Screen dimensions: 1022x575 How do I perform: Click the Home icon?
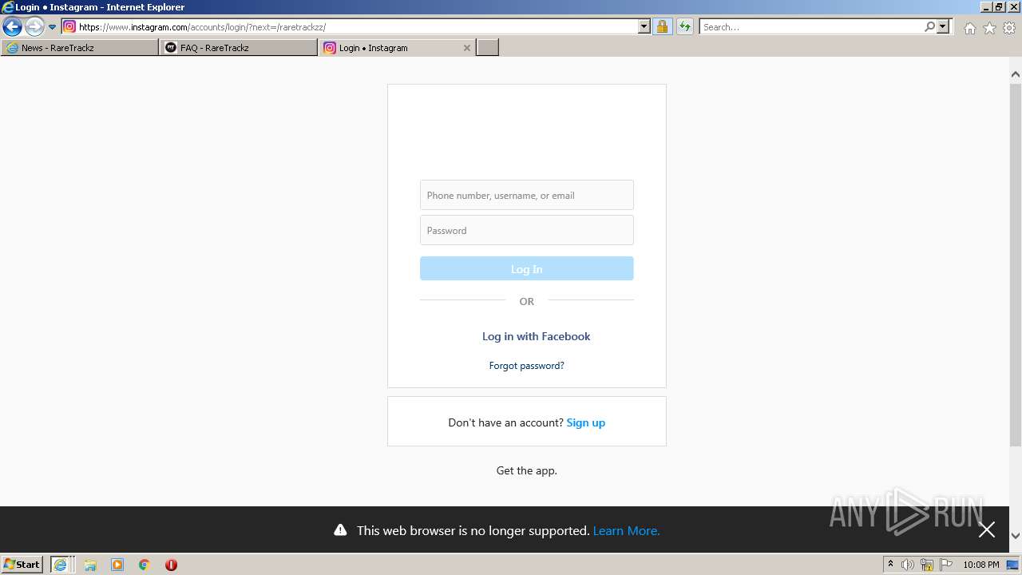[x=969, y=28]
